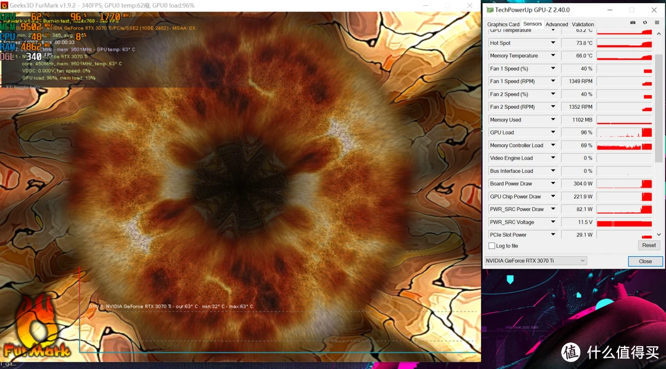
Task: Click the Memory Used 1102 MB value
Action: coord(578,120)
